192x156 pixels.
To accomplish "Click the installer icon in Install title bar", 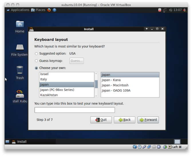I will pos(31,29).
